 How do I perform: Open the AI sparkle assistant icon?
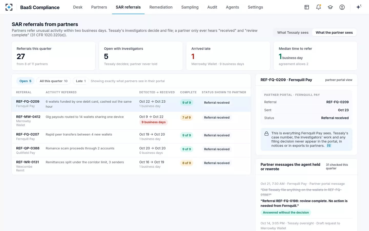[x=359, y=7]
